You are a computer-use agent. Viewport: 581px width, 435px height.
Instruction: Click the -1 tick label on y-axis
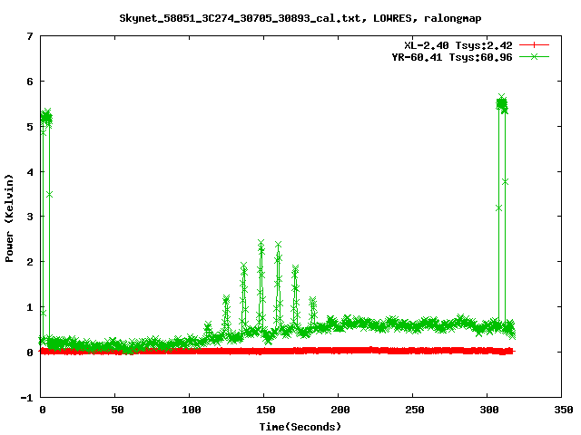pyautogui.click(x=27, y=398)
